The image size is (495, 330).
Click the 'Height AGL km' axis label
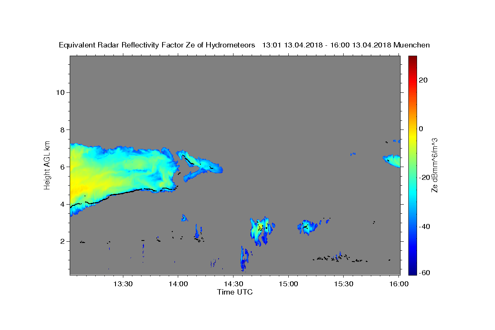[47, 165]
